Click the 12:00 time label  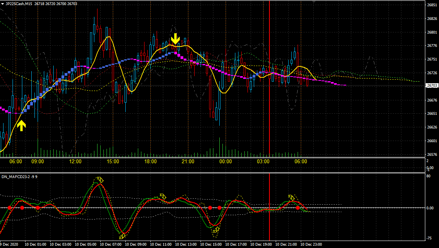click(75, 161)
